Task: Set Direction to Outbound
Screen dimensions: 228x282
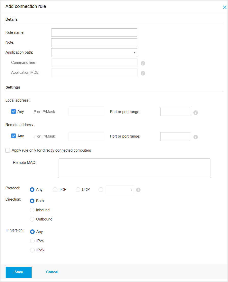Action: click(x=32, y=219)
